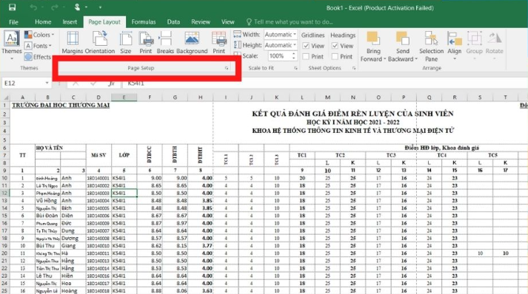Open the File tab

pyautogui.click(x=13, y=22)
